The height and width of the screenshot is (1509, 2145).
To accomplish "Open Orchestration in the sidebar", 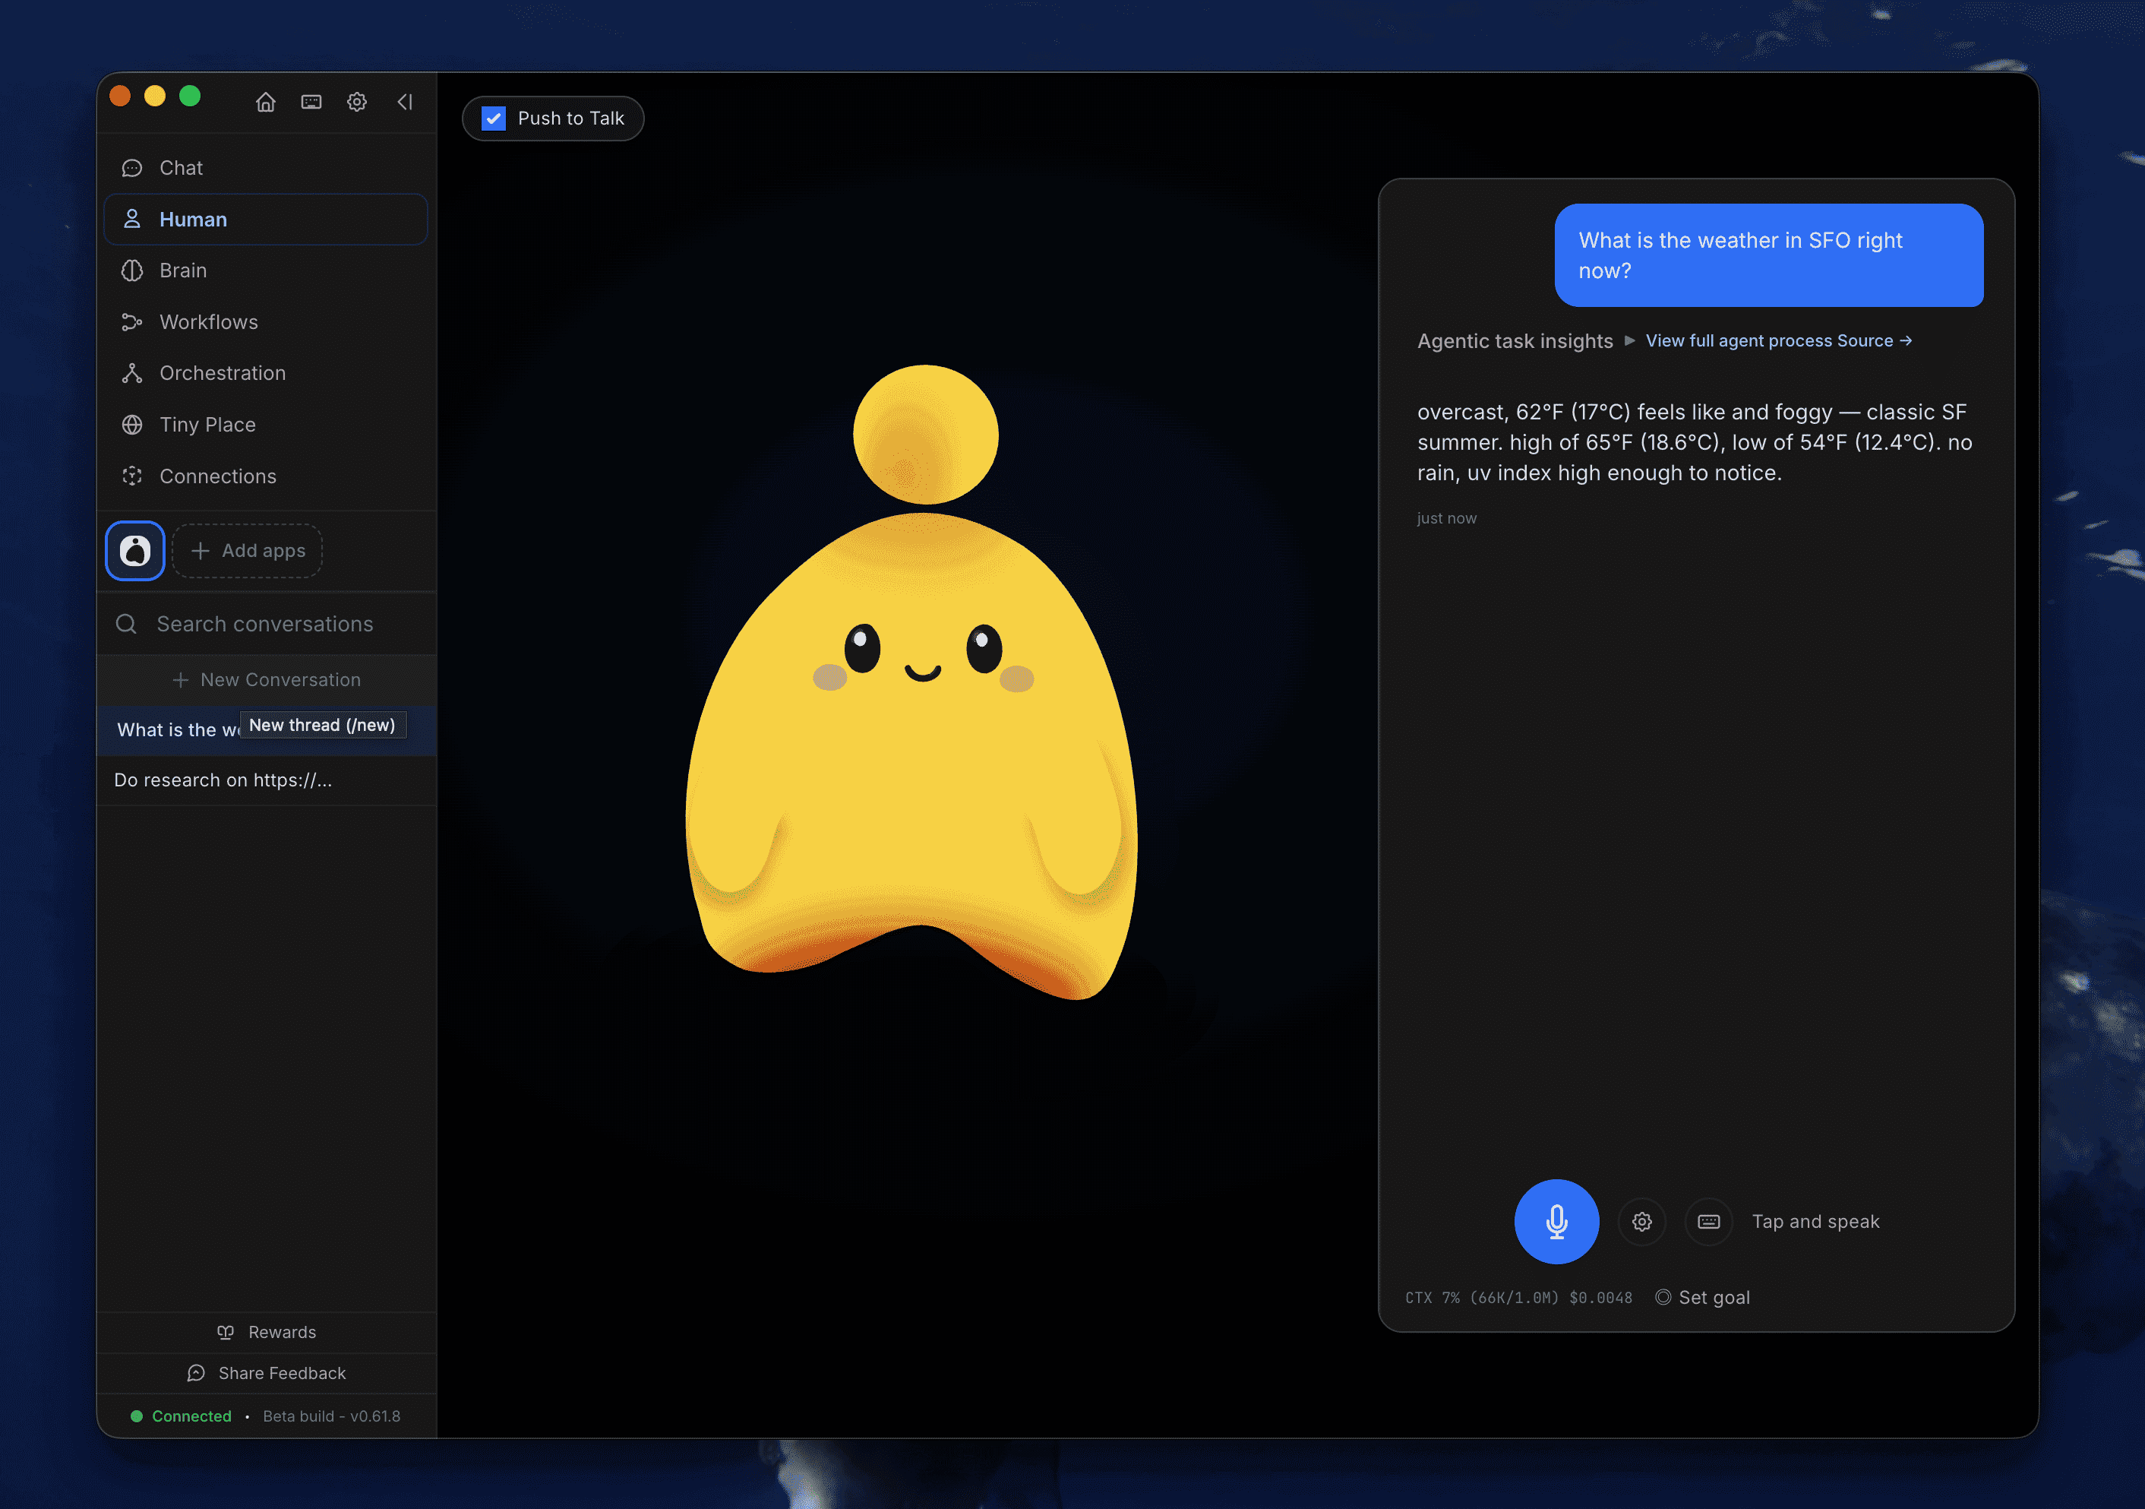I will click(x=265, y=373).
